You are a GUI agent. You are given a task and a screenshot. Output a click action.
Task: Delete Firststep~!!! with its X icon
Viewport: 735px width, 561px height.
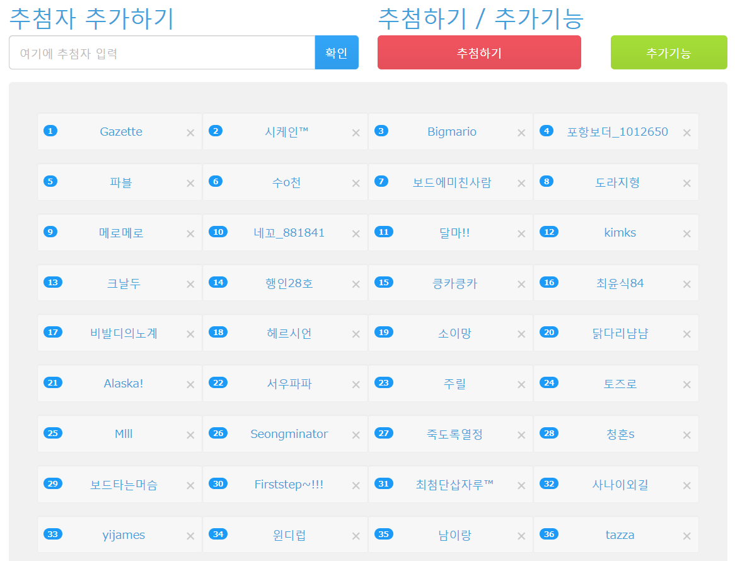coord(356,486)
